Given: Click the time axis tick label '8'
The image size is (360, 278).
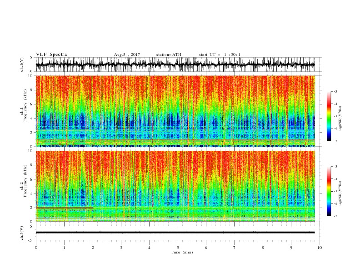Looking at the screenshot, I should (x=263, y=248).
